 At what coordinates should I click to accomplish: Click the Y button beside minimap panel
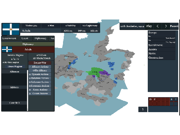pos(143,109)
